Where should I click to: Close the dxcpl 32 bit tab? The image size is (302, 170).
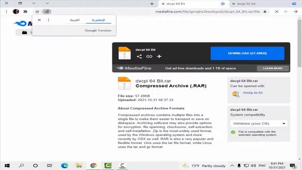point(234,4)
